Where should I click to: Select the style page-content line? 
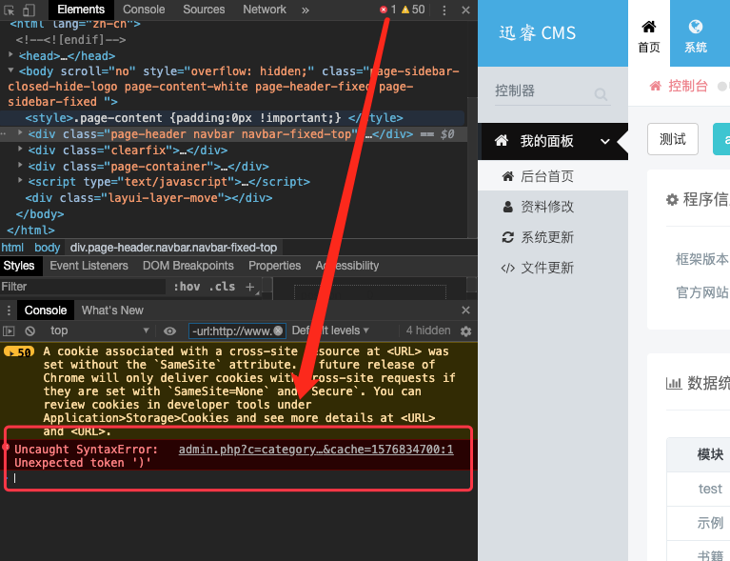click(214, 118)
